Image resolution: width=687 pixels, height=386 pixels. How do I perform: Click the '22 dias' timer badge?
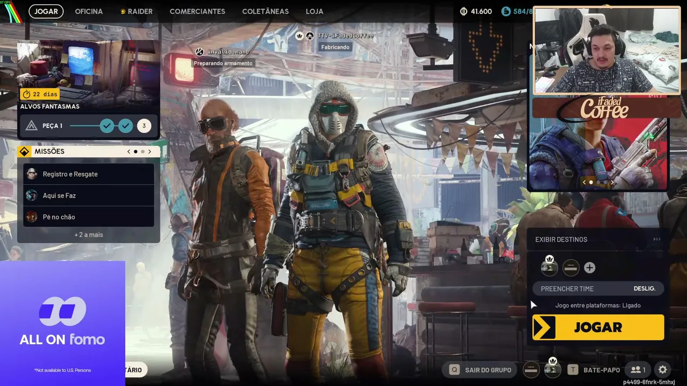(40, 94)
